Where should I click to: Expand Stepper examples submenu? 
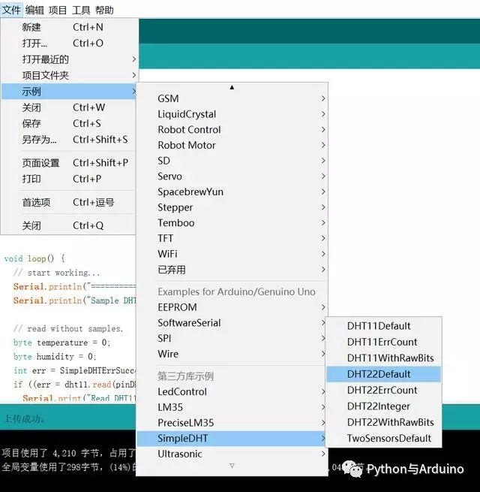tap(232, 207)
